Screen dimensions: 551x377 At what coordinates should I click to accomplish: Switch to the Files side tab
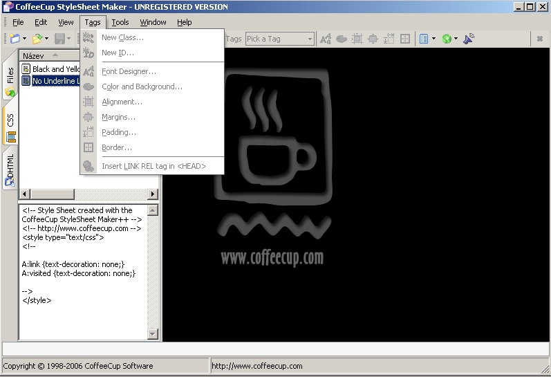tap(10, 81)
